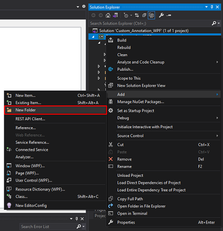This screenshot has width=223, height=231.
Task: Click the Set as Startup Project gear icon
Action: tap(111, 110)
